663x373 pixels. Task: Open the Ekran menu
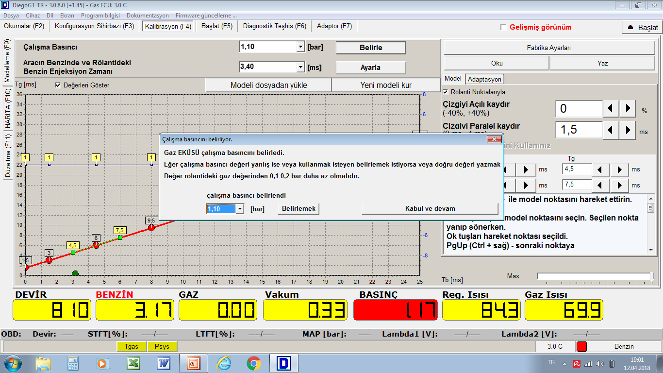point(67,16)
